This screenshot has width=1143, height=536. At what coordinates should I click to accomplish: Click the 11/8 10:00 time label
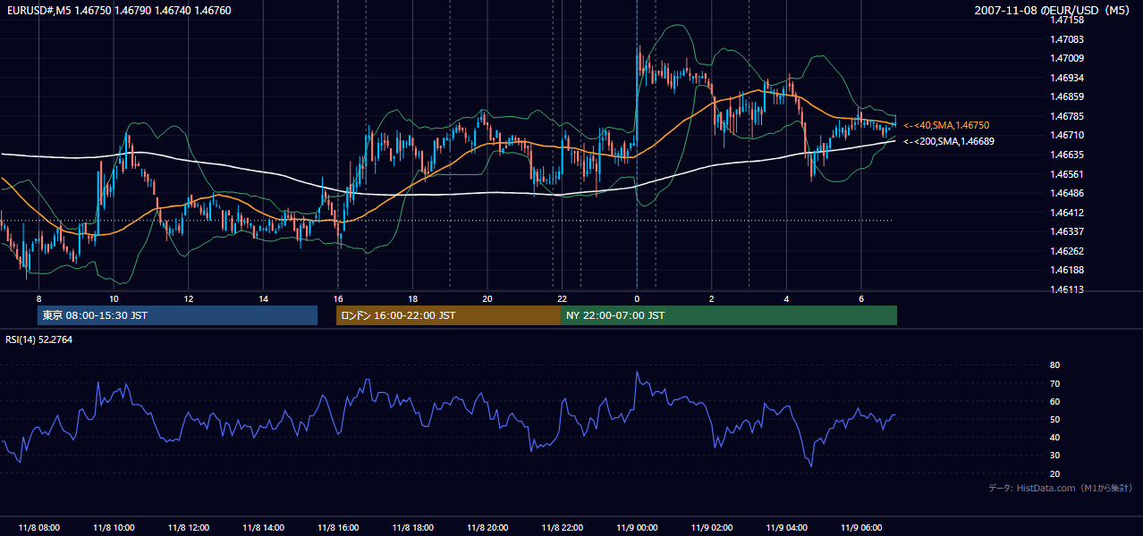(114, 528)
